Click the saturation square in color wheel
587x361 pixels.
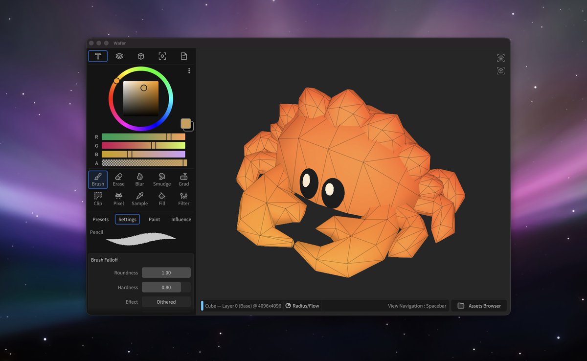tap(141, 98)
